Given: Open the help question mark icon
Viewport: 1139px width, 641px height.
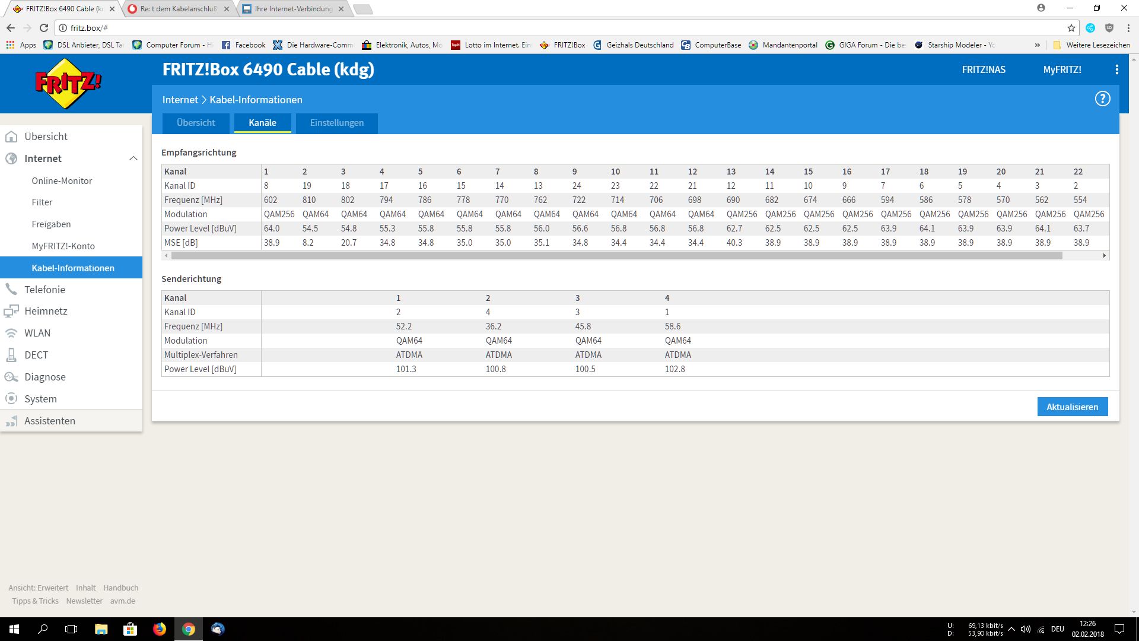Looking at the screenshot, I should [x=1102, y=99].
